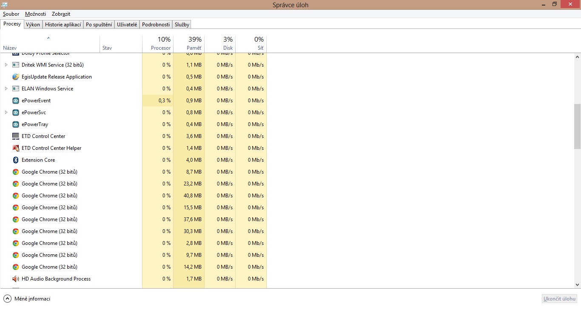Screen dimensions: 581x309
Task: Click the Chrome icon in the 8,7 MB row
Action: pyautogui.click(x=16, y=172)
